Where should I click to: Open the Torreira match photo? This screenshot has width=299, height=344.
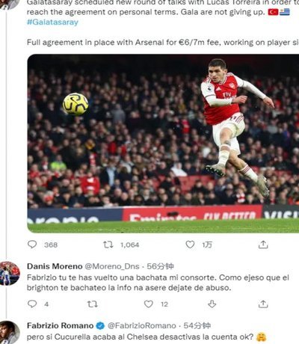coord(163,144)
